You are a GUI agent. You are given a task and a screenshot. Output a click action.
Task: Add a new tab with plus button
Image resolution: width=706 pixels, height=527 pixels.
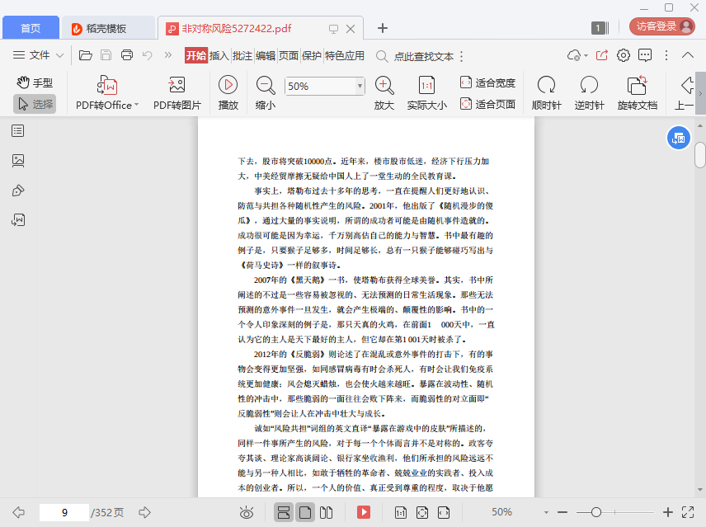382,28
